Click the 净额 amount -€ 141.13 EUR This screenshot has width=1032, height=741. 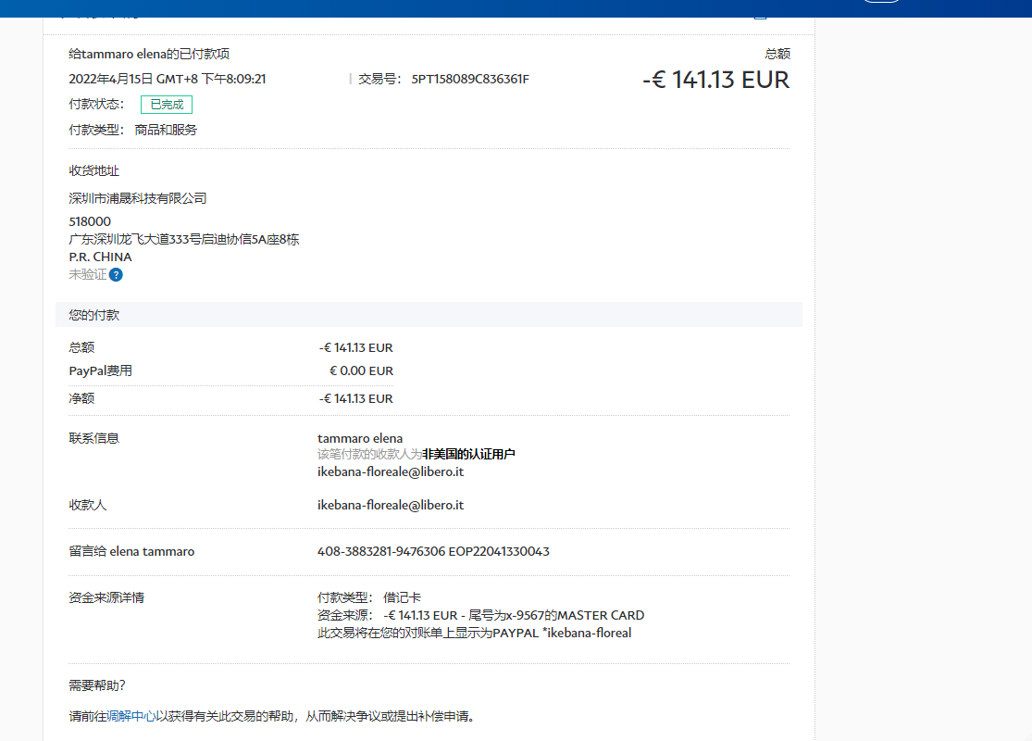tap(355, 398)
